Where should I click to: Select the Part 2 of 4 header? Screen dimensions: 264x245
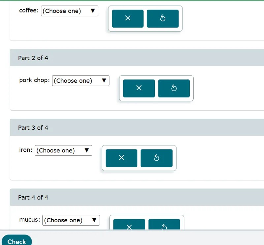point(137,58)
